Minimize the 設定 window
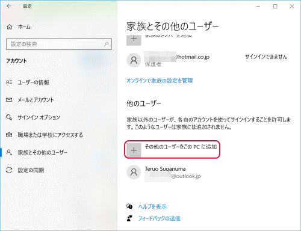Viewport: 301px width, 231px height. pos(258,7)
